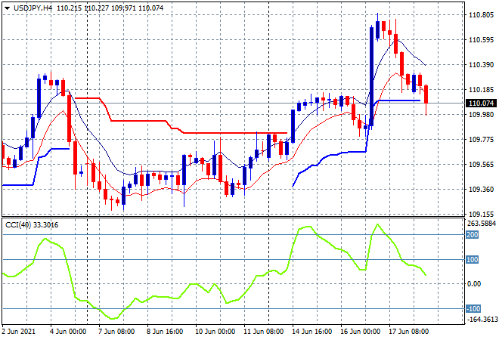This screenshot has height=340, width=499.
Task: Click the CCI 0.00 axis label
Action: (474, 284)
